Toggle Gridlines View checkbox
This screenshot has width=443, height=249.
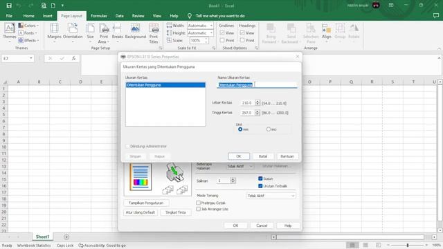click(222, 33)
